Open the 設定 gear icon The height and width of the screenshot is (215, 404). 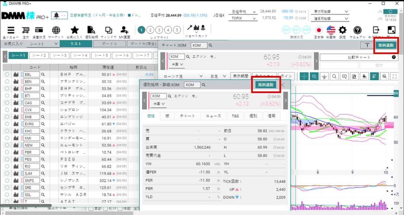point(342,30)
